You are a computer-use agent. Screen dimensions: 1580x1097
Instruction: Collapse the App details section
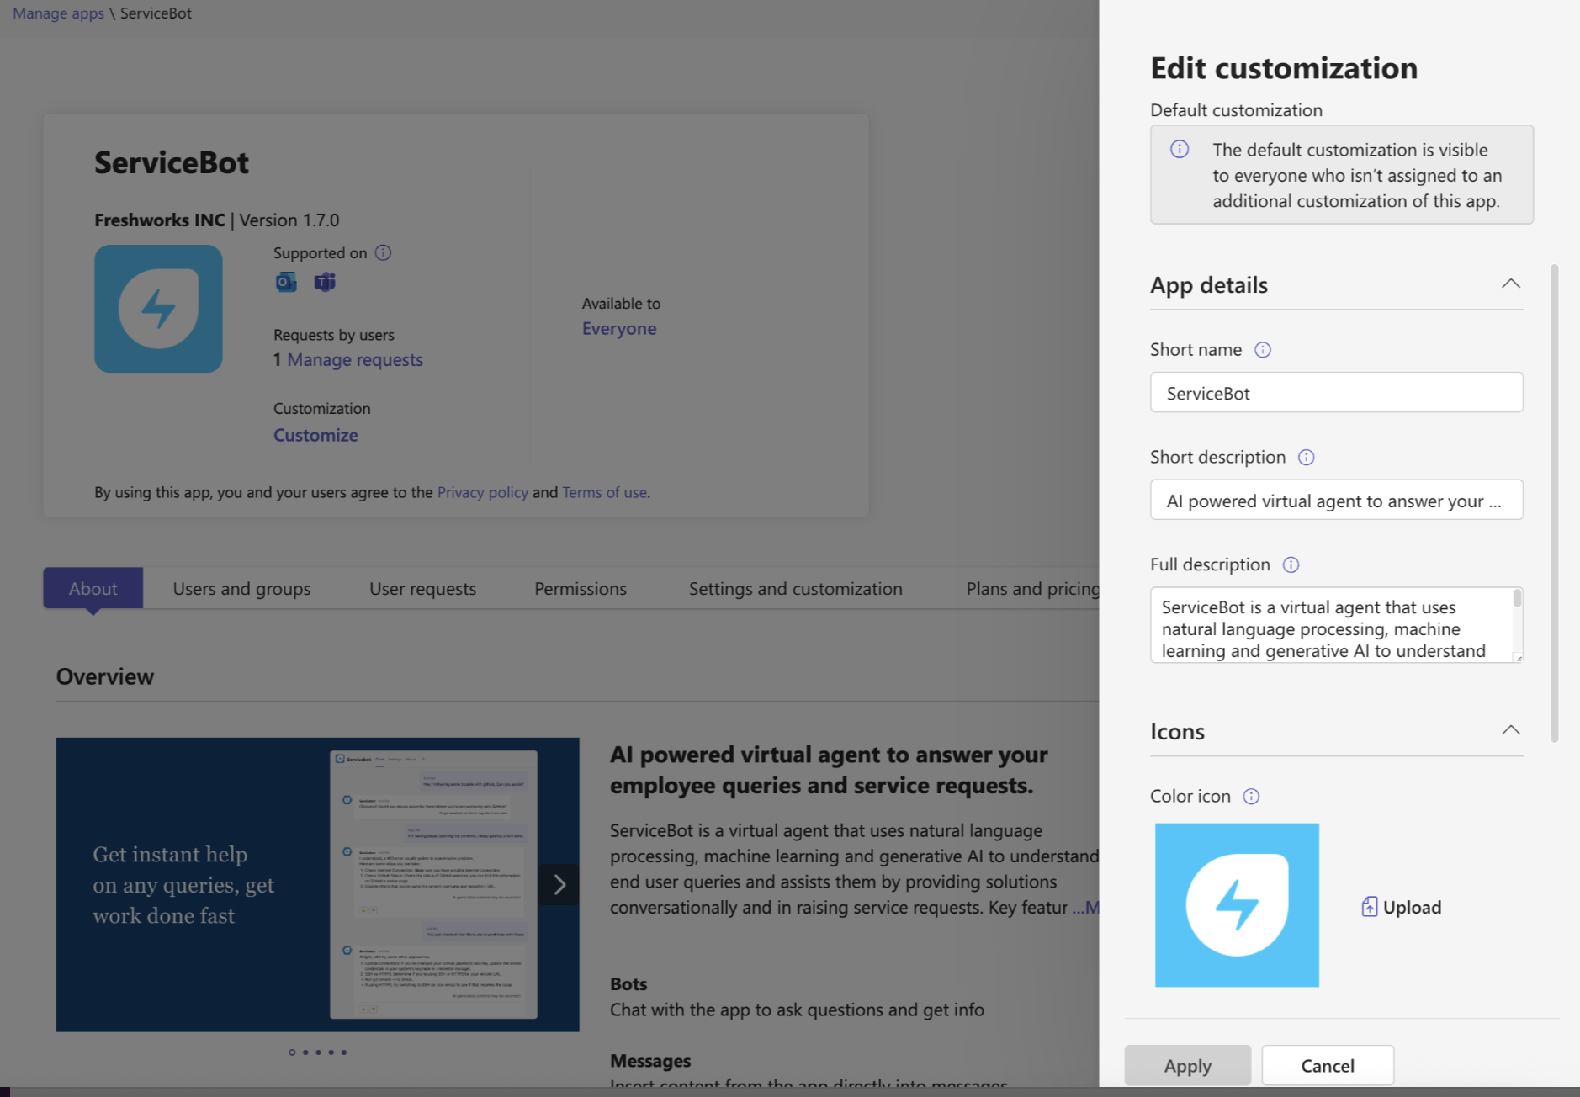click(1511, 284)
